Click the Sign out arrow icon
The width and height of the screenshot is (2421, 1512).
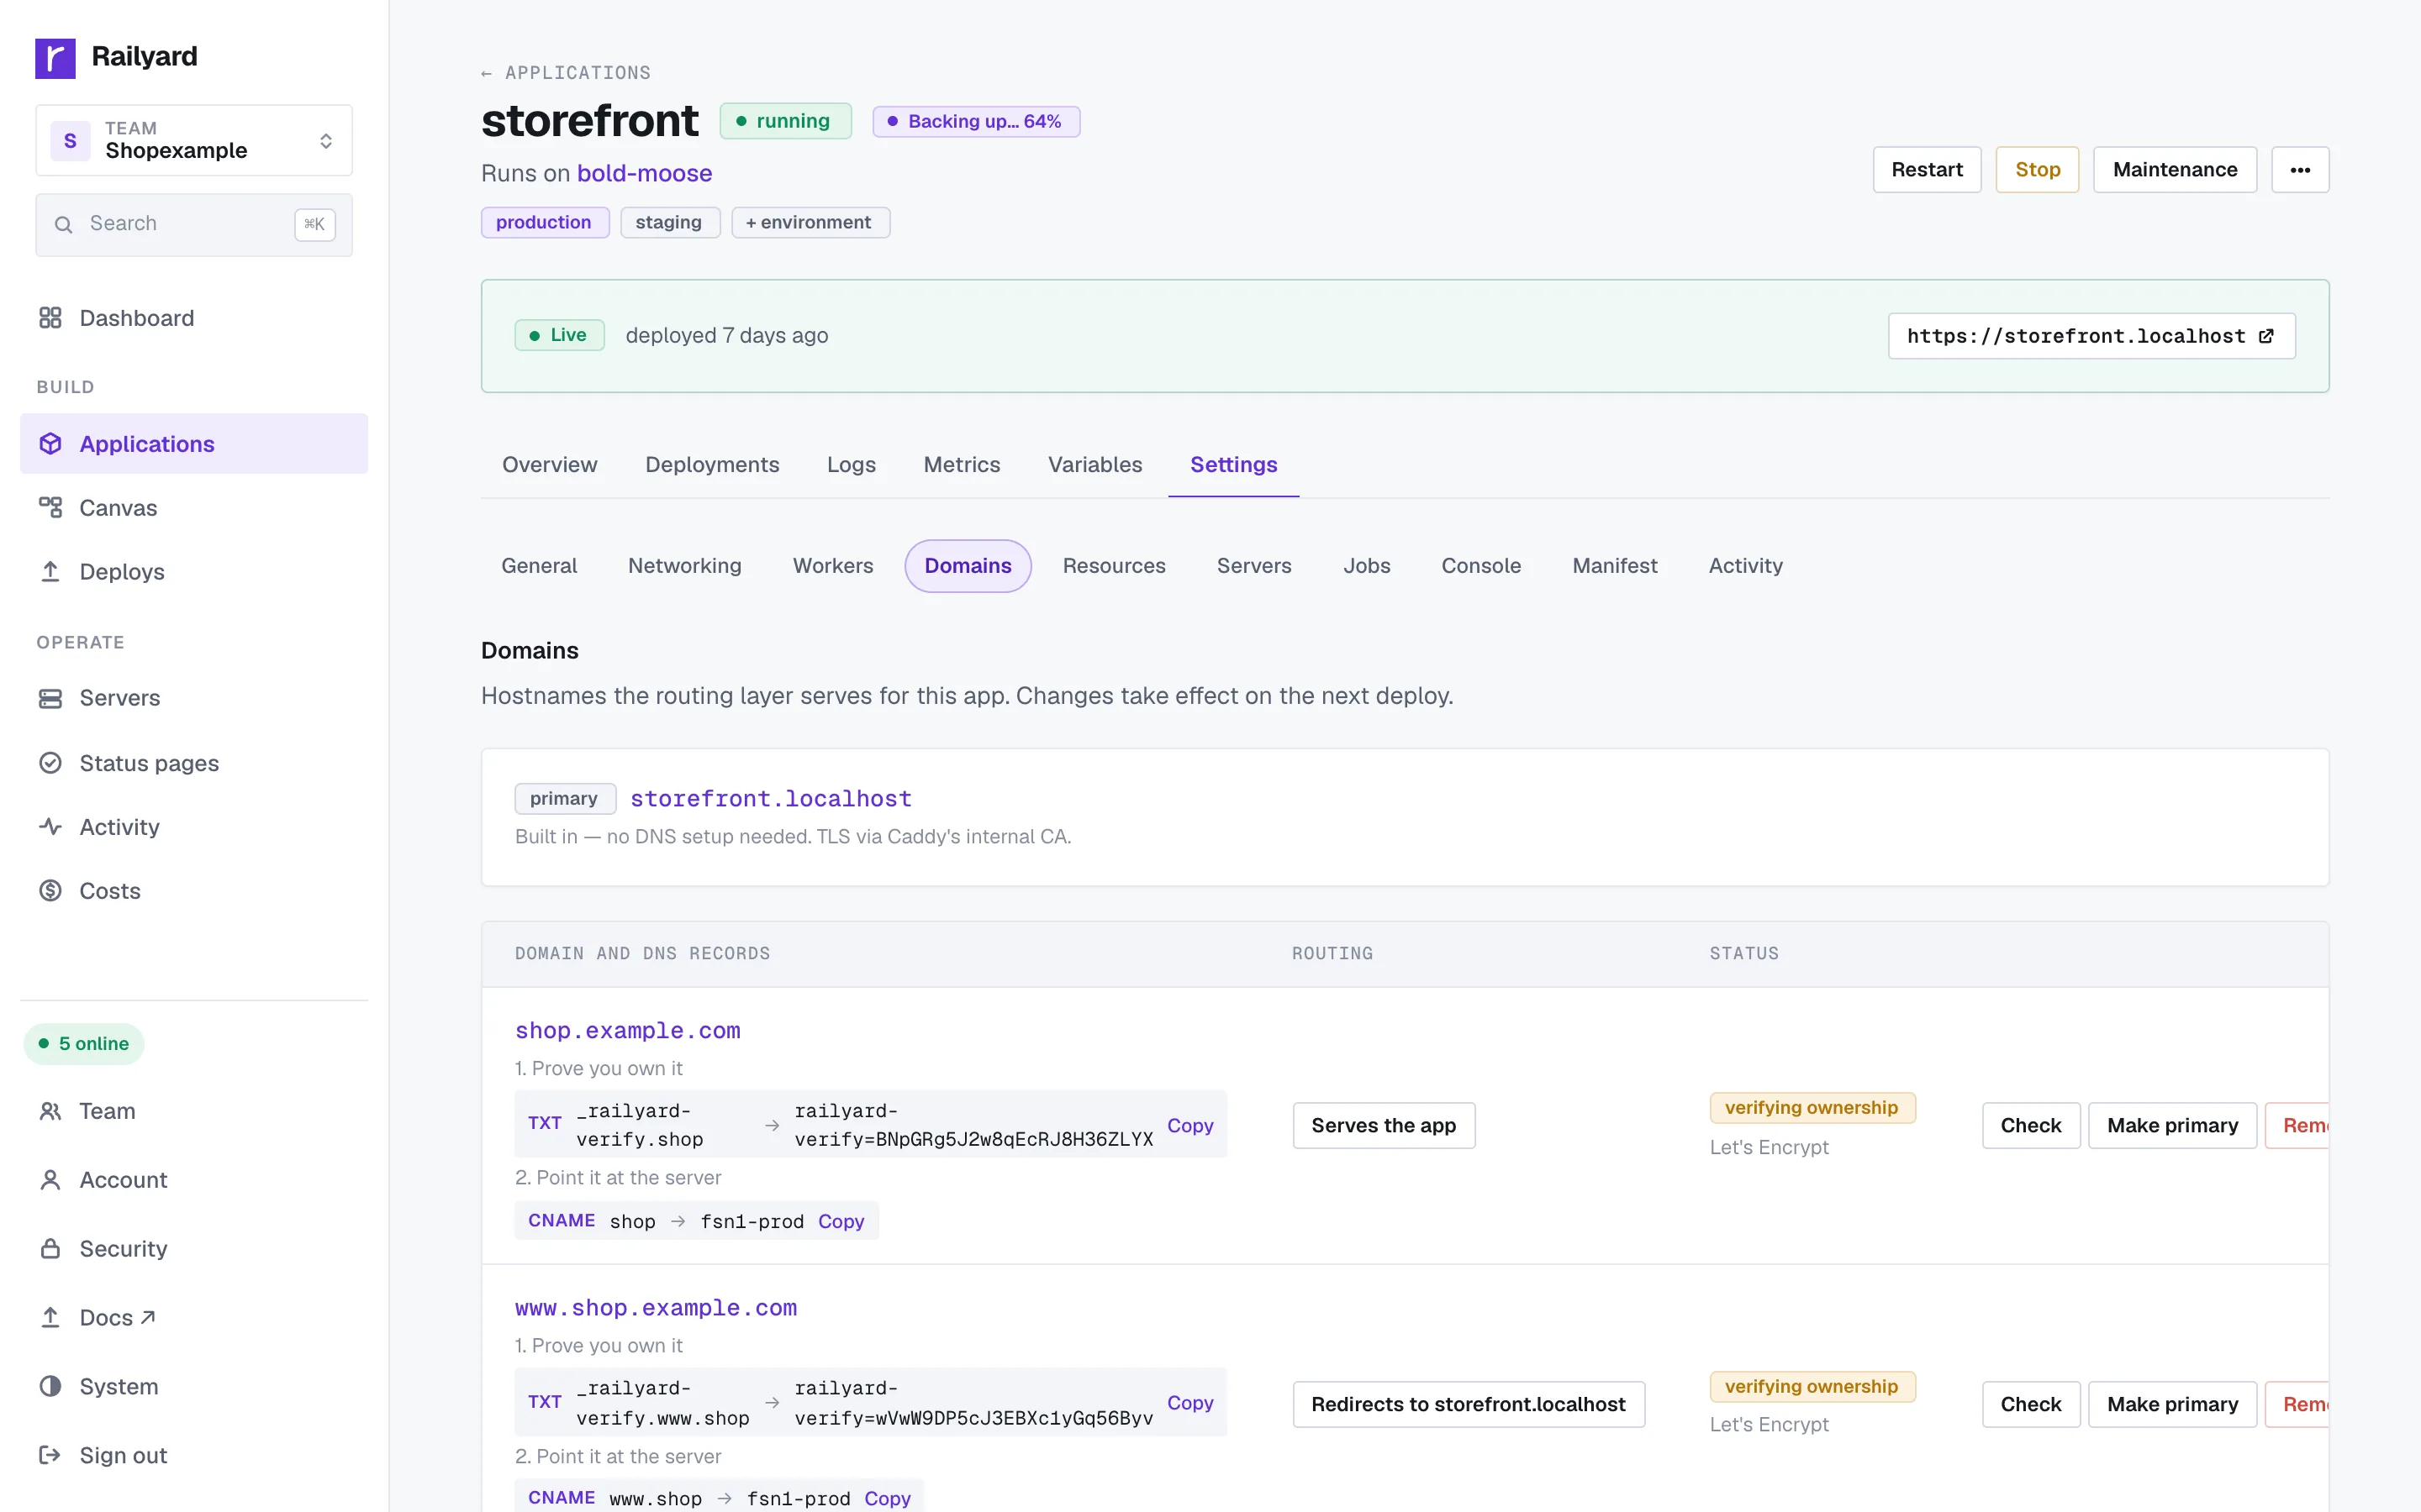click(x=50, y=1456)
